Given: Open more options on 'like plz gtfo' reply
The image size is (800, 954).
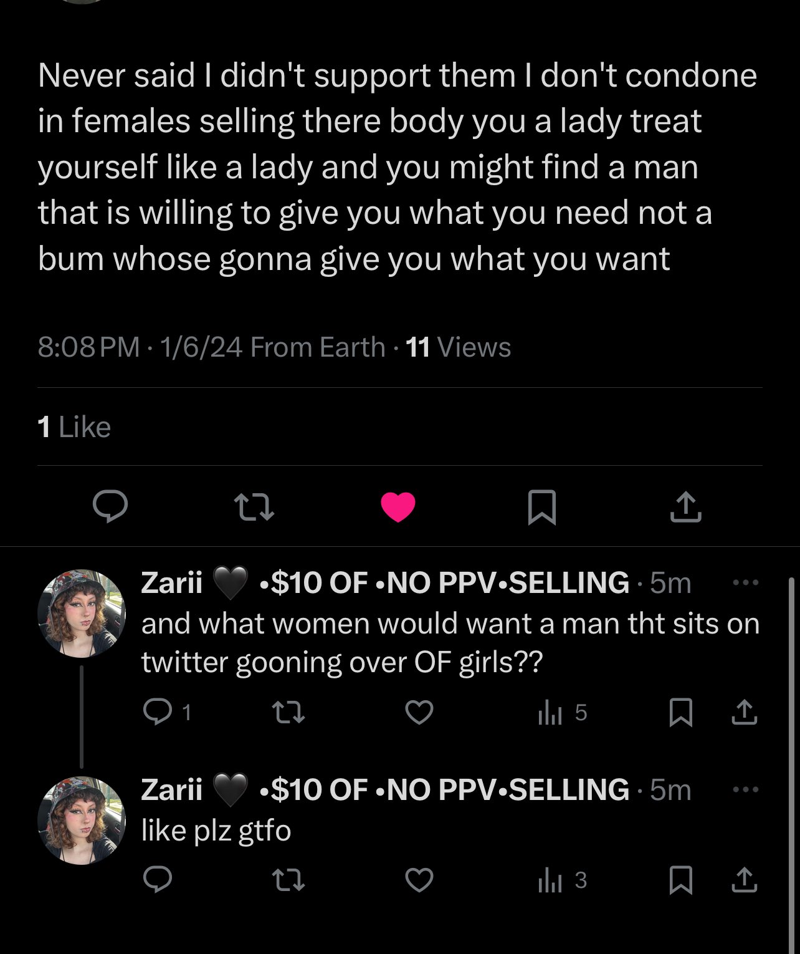Looking at the screenshot, I should click(745, 789).
